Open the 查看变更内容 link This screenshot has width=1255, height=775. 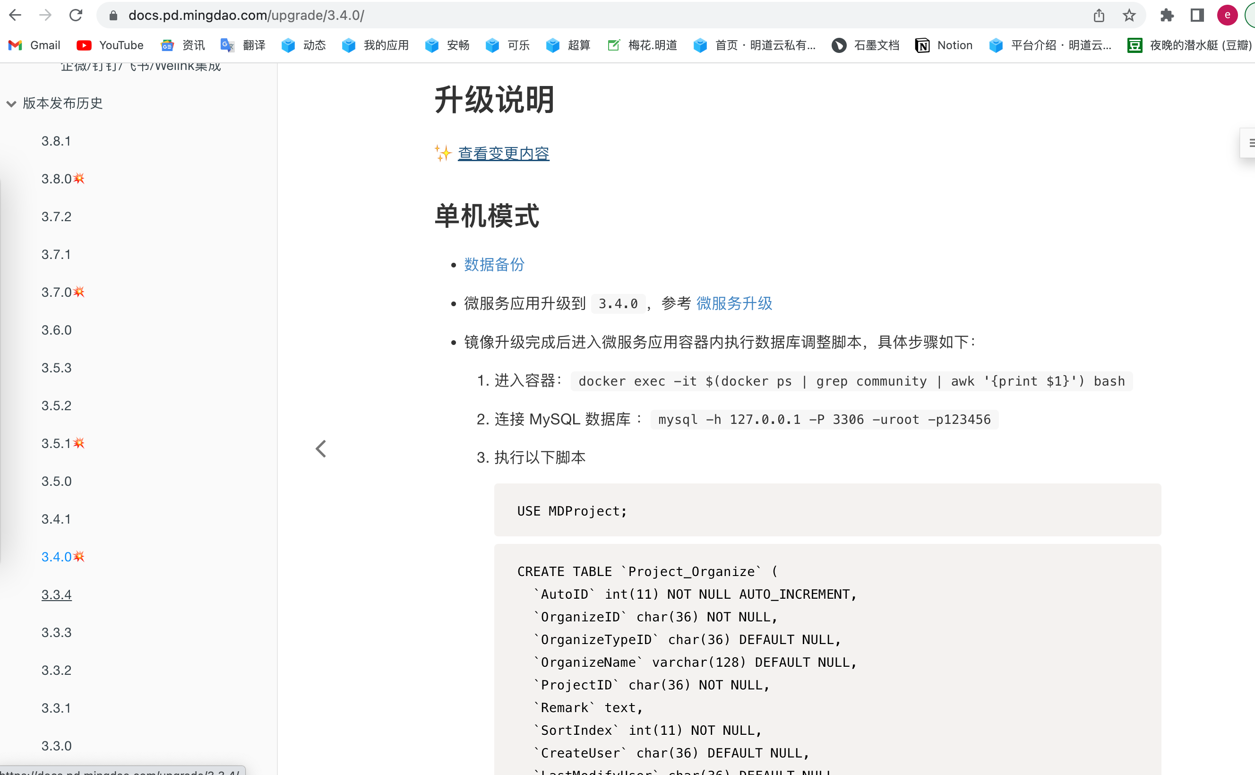[503, 153]
